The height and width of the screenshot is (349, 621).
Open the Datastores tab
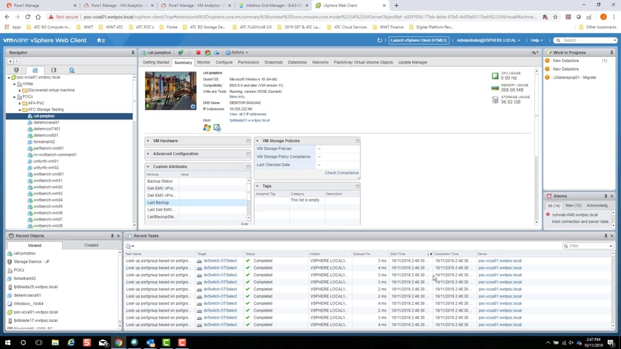(298, 63)
